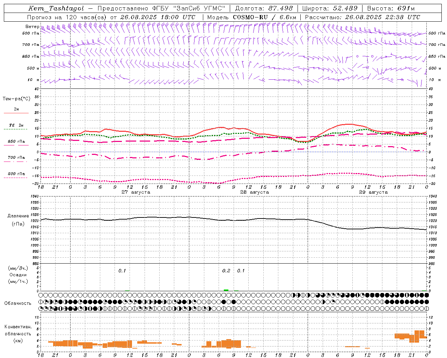
Task: Click the '28 августа' date label
Action: 255,192
